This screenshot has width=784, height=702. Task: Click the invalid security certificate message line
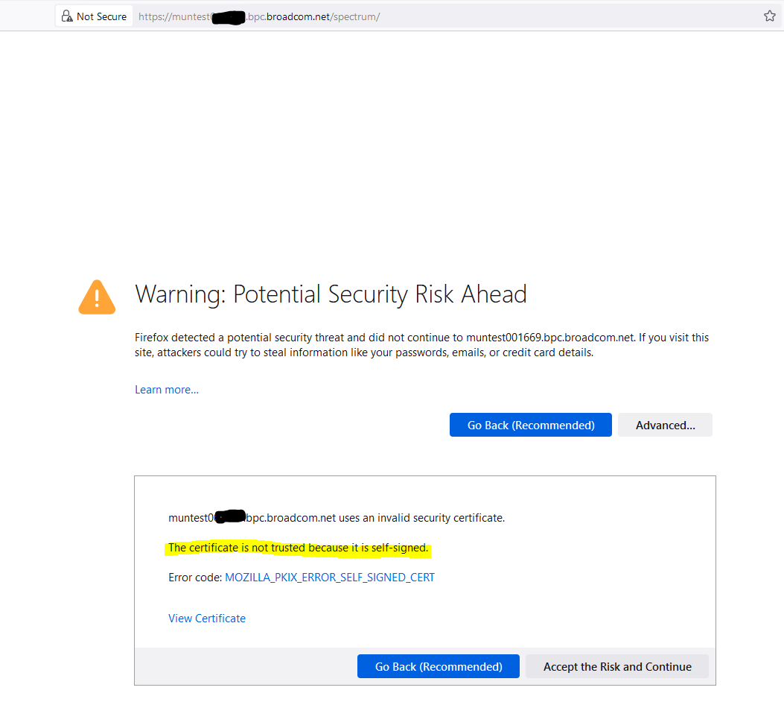337,518
